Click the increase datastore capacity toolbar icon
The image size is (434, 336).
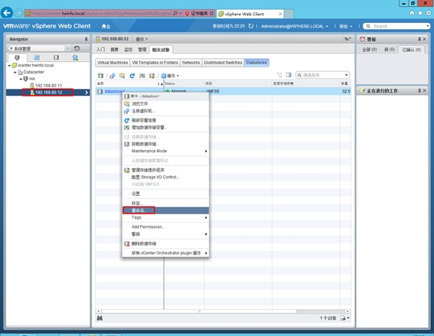(x=142, y=76)
